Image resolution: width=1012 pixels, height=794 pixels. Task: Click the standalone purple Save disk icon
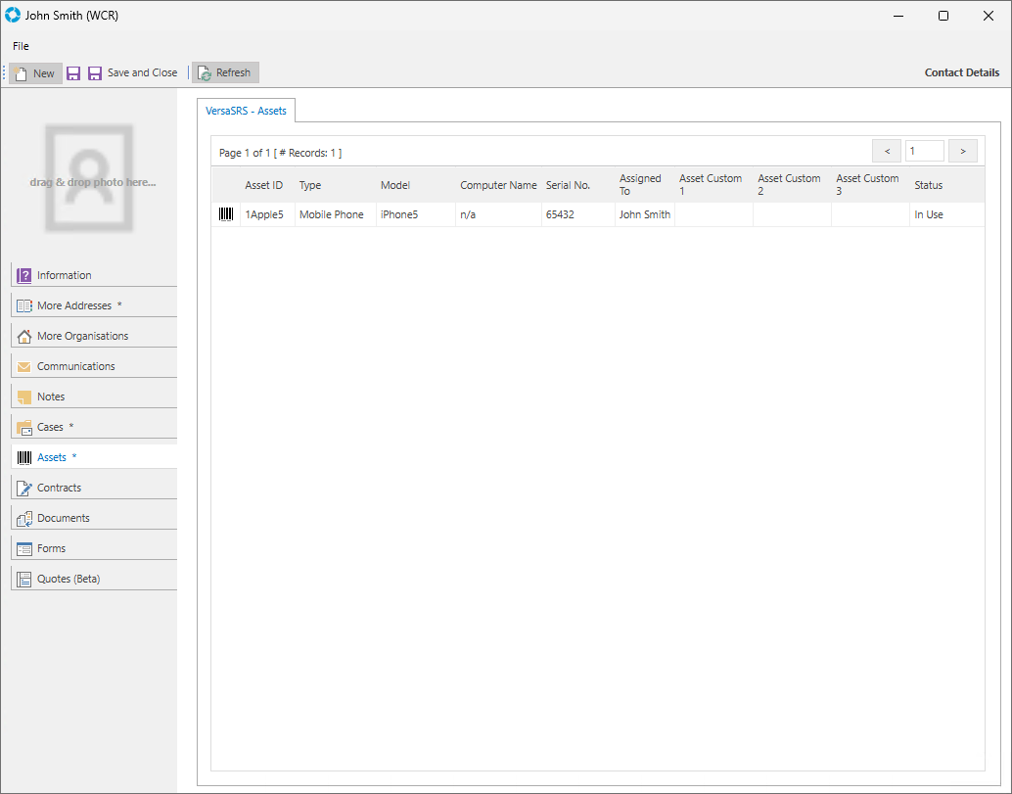click(x=73, y=73)
